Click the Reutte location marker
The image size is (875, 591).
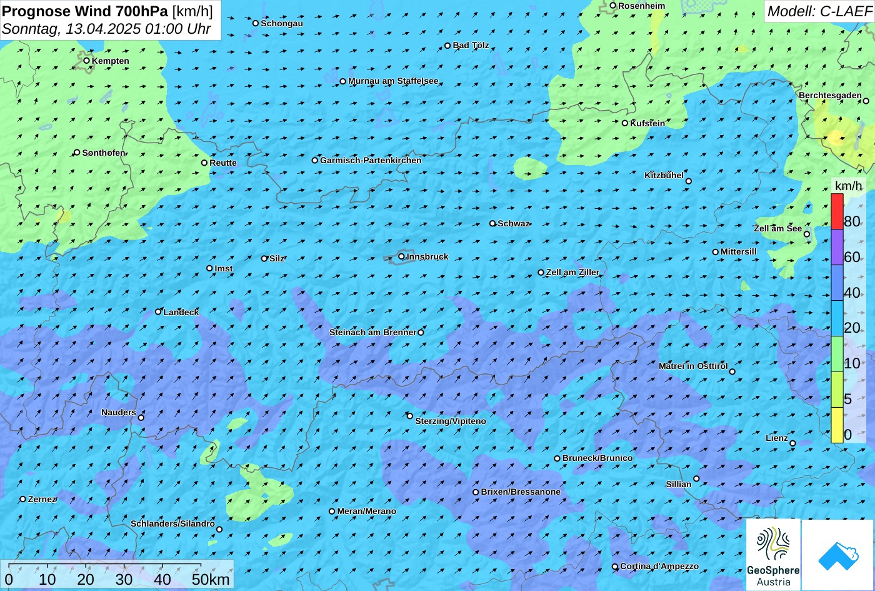click(x=204, y=163)
